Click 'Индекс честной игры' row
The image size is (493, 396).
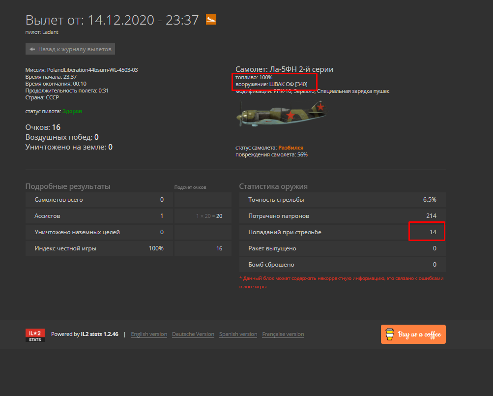coord(99,248)
